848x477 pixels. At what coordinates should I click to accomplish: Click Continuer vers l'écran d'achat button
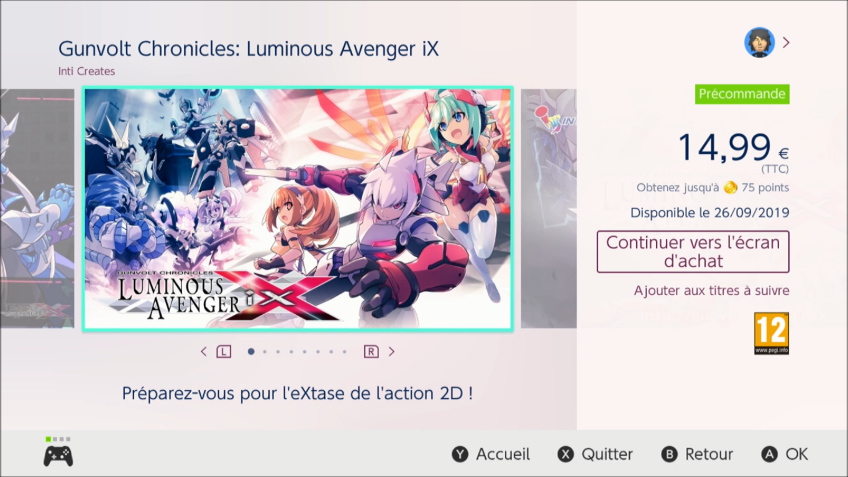click(x=693, y=252)
